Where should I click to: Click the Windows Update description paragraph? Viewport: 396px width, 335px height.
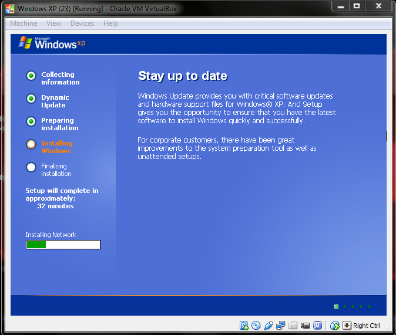tap(236, 108)
